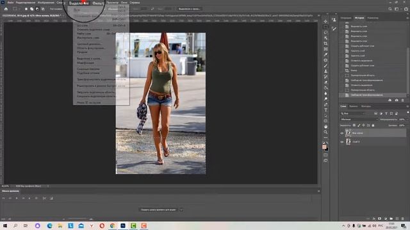
Task: Select the Pen tool
Action: [325, 105]
